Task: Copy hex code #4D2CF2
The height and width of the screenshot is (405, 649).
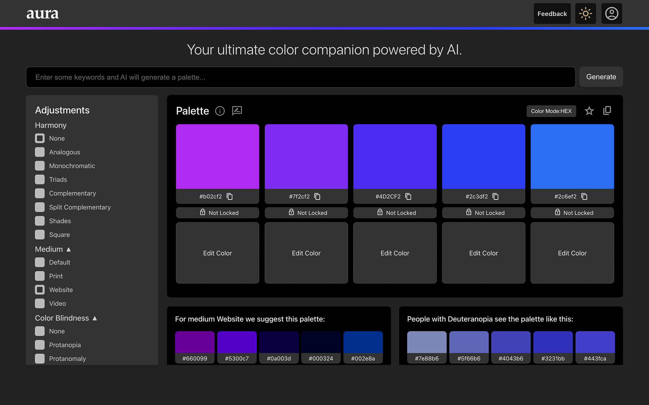Action: click(x=408, y=196)
